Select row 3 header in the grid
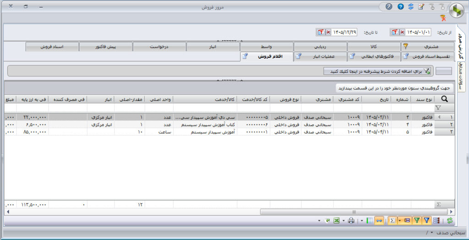The image size is (469, 240). pyautogui.click(x=444, y=132)
